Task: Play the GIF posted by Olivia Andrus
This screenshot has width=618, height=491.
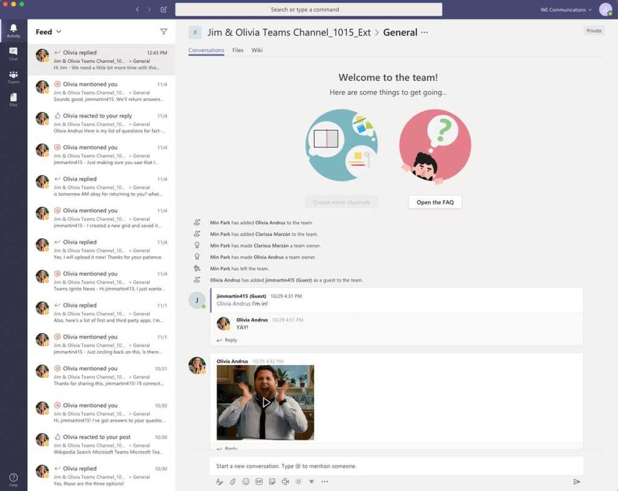Action: pos(266,402)
